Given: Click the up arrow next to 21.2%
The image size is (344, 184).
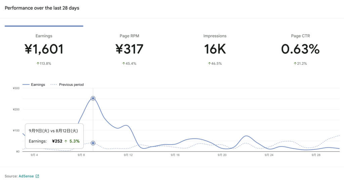Looking at the screenshot, I should click(295, 63).
